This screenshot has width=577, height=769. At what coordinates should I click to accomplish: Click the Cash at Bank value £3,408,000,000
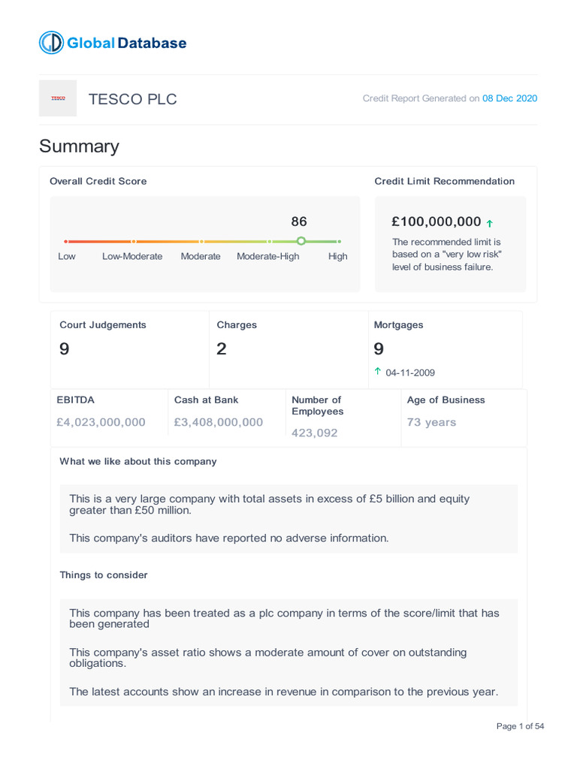219,422
